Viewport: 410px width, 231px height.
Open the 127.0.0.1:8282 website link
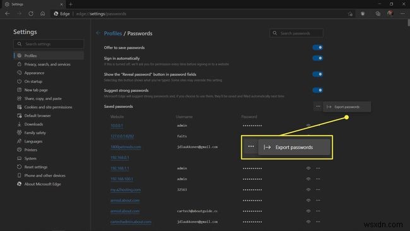[x=122, y=136]
